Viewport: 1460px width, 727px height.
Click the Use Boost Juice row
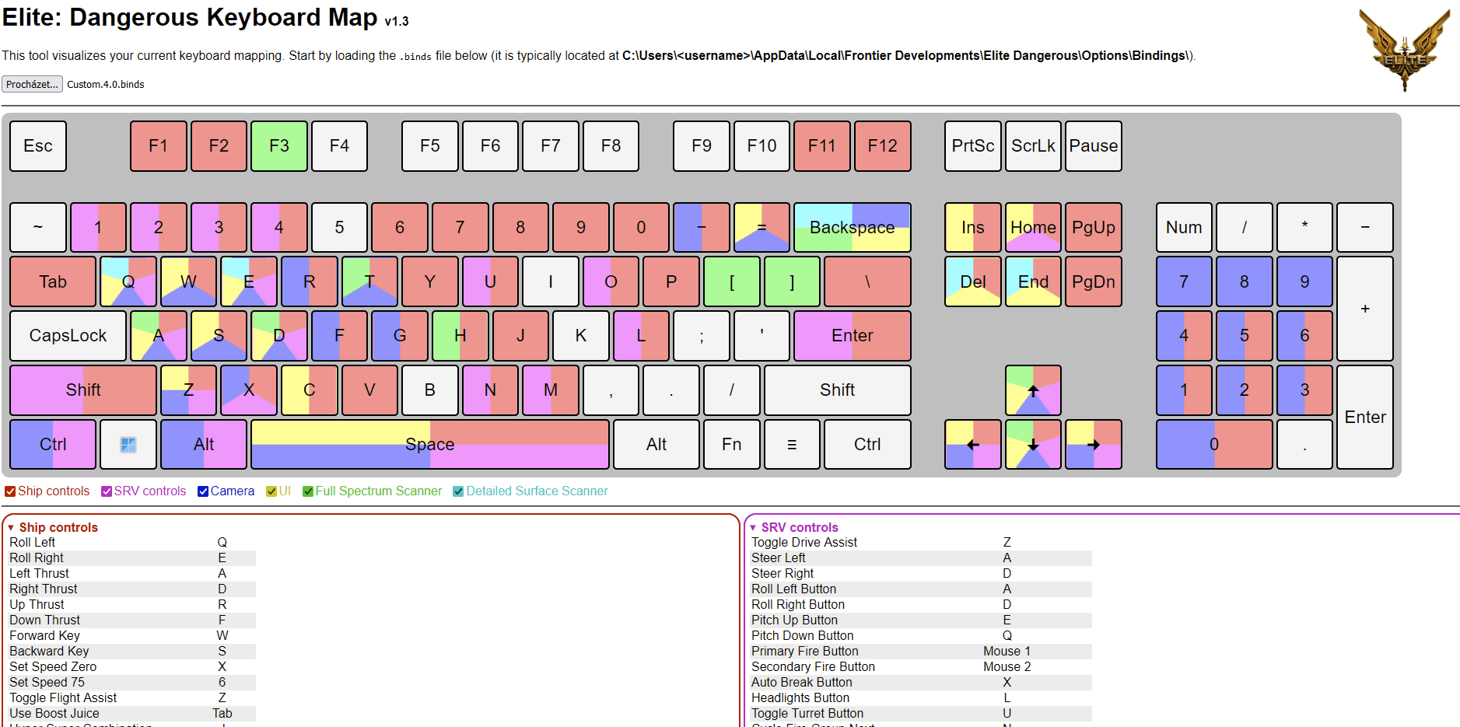[131, 714]
